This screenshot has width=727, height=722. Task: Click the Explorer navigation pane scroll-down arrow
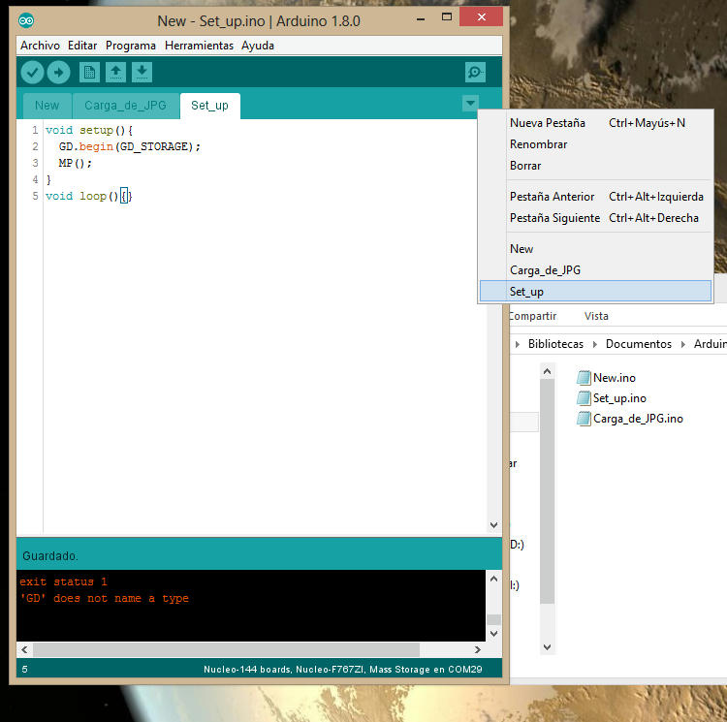pyautogui.click(x=547, y=647)
